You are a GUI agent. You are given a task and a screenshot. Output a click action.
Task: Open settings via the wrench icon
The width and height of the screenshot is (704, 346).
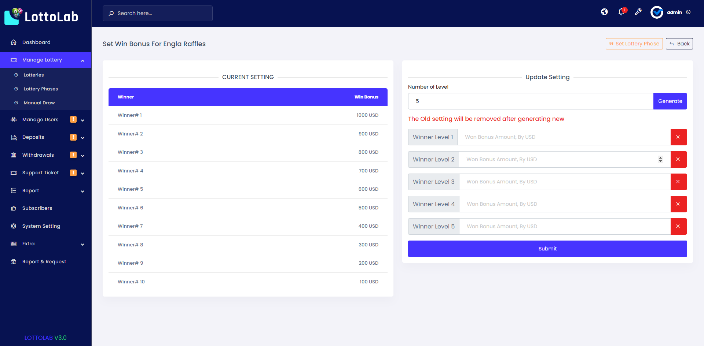[x=638, y=12]
